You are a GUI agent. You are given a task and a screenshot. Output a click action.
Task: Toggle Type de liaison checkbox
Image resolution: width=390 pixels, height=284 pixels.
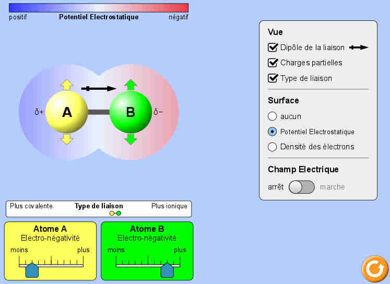(x=273, y=78)
